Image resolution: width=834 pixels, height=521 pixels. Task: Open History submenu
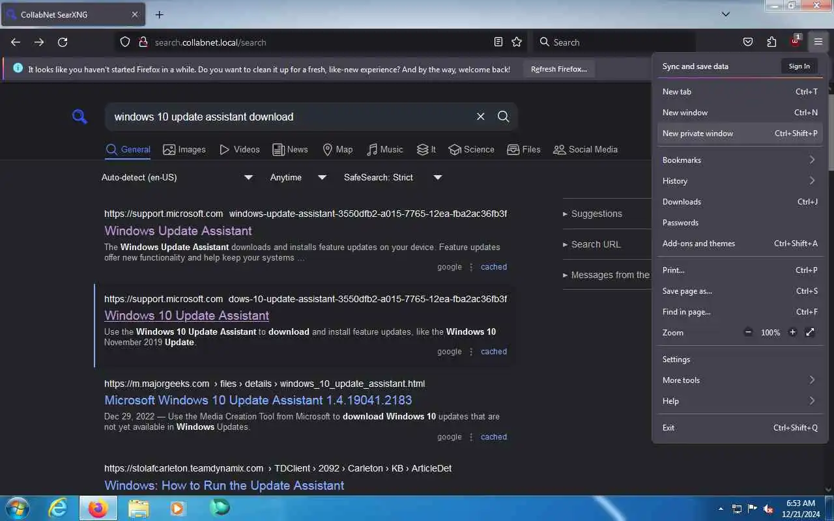[740, 181]
